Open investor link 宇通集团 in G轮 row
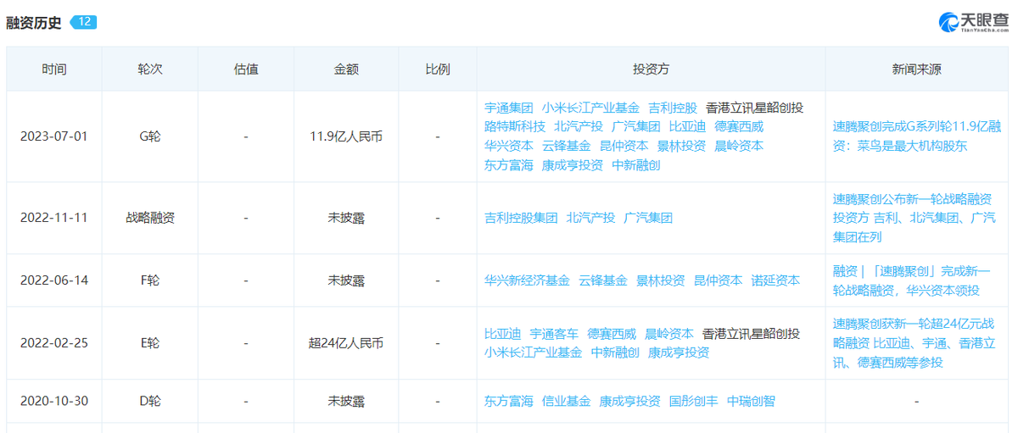This screenshot has height=433, width=1018. coord(509,108)
